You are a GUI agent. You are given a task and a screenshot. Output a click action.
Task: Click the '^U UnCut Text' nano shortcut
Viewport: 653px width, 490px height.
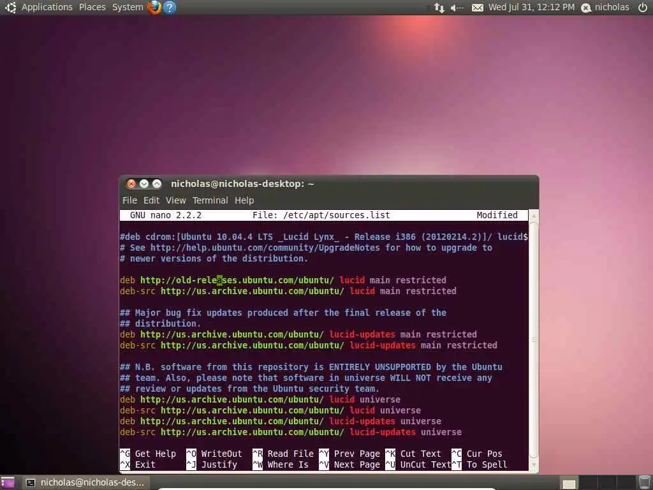click(418, 464)
